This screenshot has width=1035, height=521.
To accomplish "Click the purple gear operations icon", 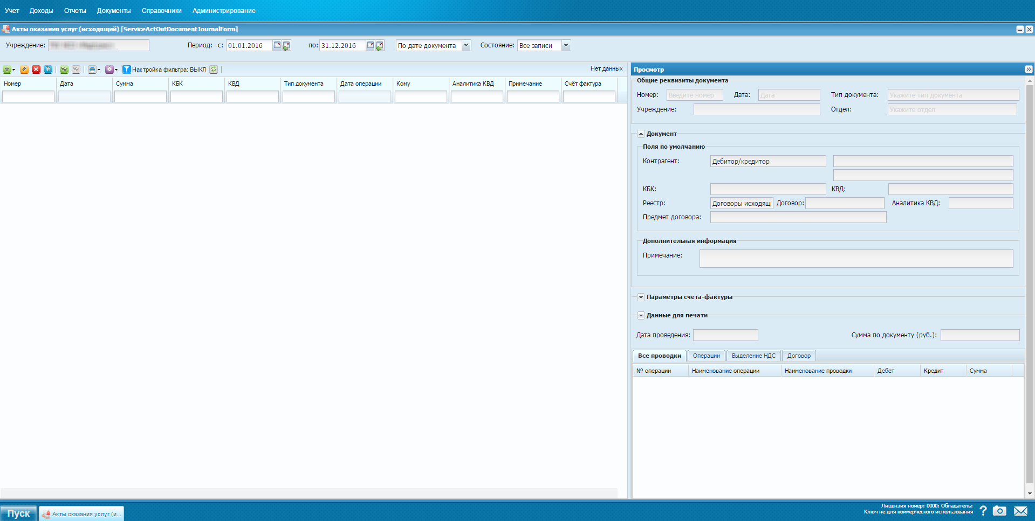I will pyautogui.click(x=109, y=70).
